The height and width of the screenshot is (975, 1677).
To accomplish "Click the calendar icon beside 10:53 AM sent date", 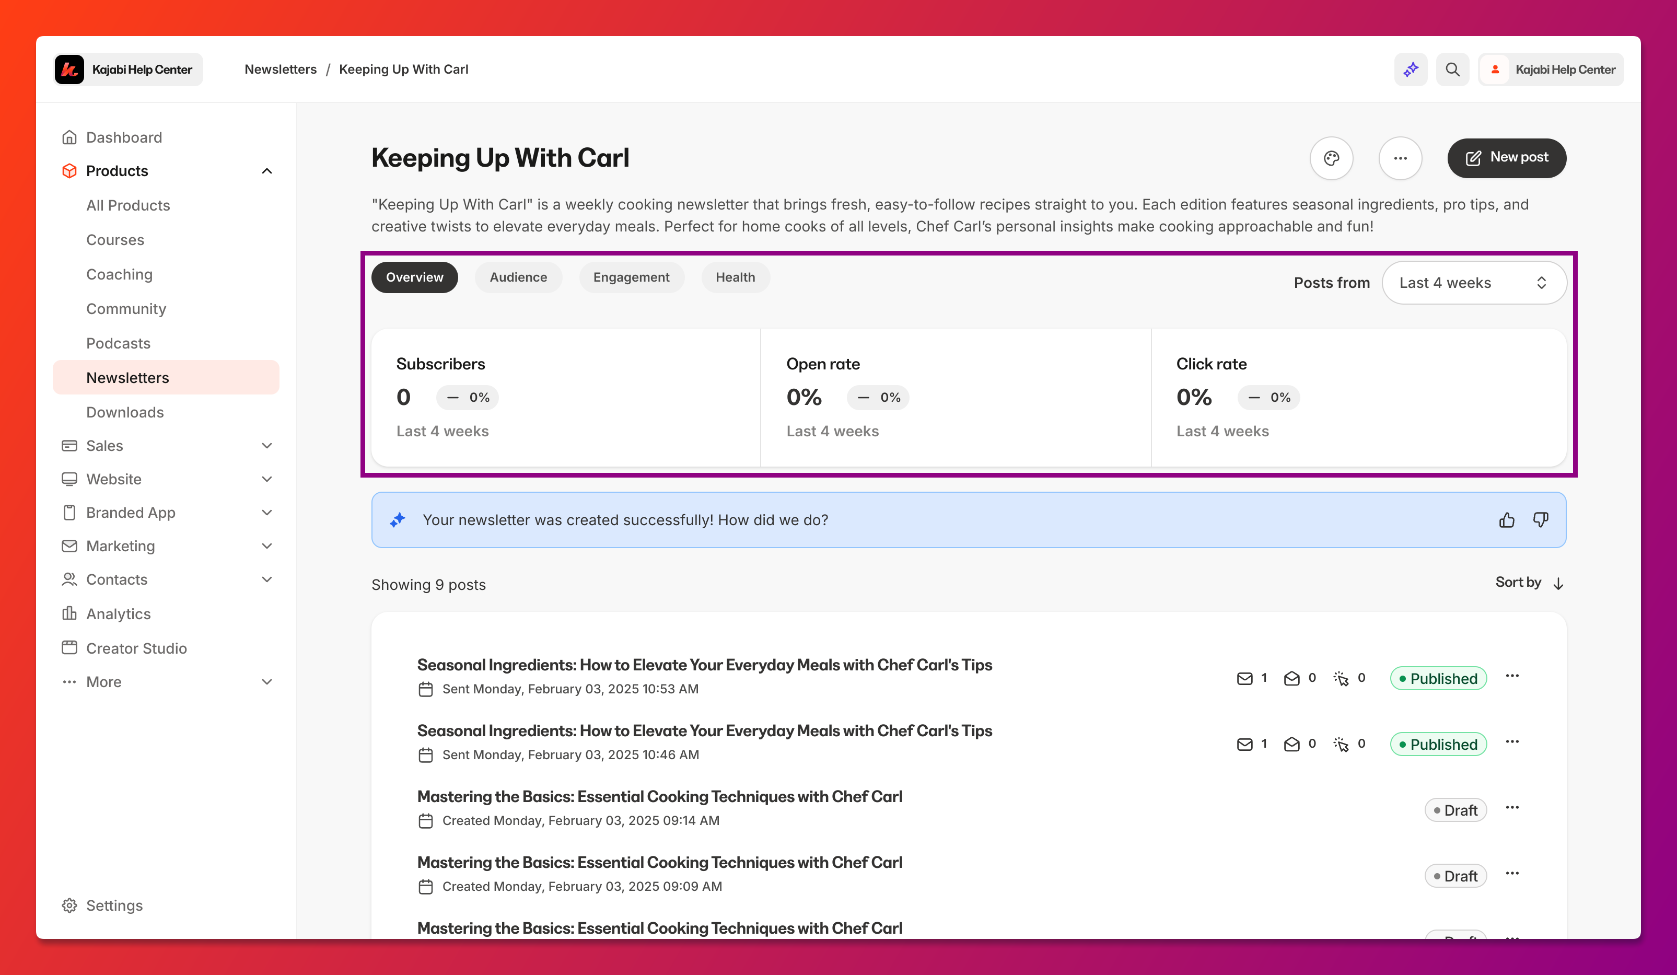I will coord(425,690).
